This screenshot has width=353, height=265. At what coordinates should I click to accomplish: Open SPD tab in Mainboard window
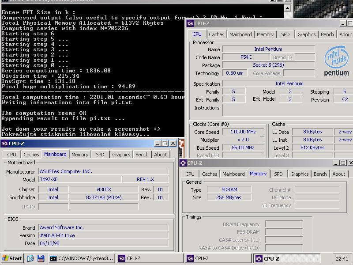coord(100,155)
